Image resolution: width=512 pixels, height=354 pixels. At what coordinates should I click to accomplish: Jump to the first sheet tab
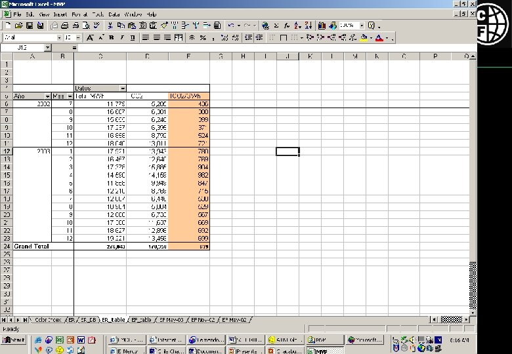(4, 320)
